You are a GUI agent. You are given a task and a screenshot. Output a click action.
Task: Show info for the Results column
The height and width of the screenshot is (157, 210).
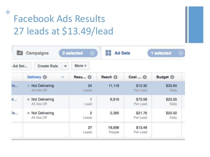pos(90,77)
